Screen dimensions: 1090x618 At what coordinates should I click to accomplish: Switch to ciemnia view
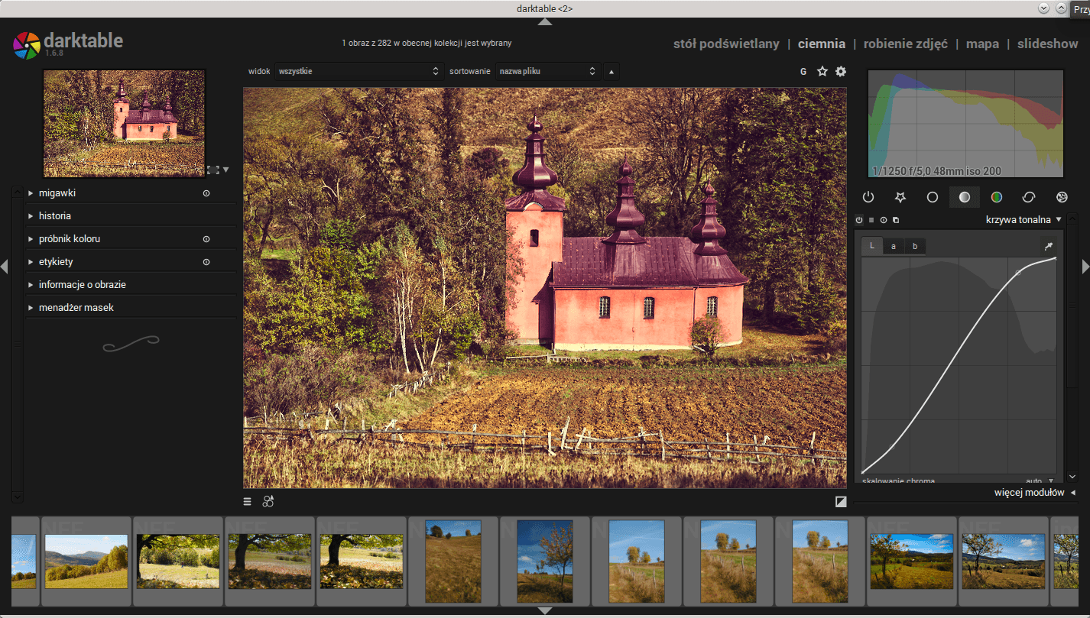point(822,44)
